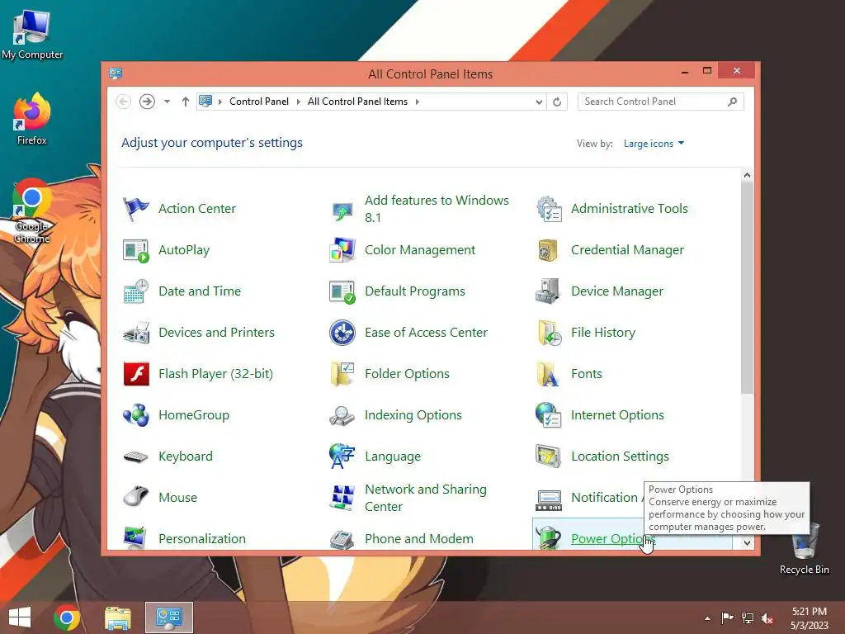Open the Personalization monitor icon

pyautogui.click(x=135, y=537)
